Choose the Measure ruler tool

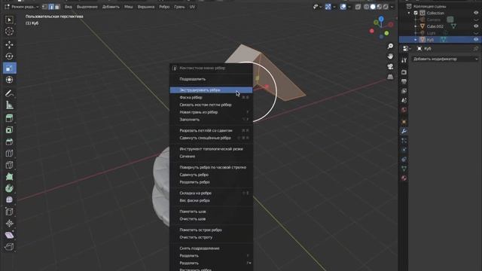coord(9,105)
